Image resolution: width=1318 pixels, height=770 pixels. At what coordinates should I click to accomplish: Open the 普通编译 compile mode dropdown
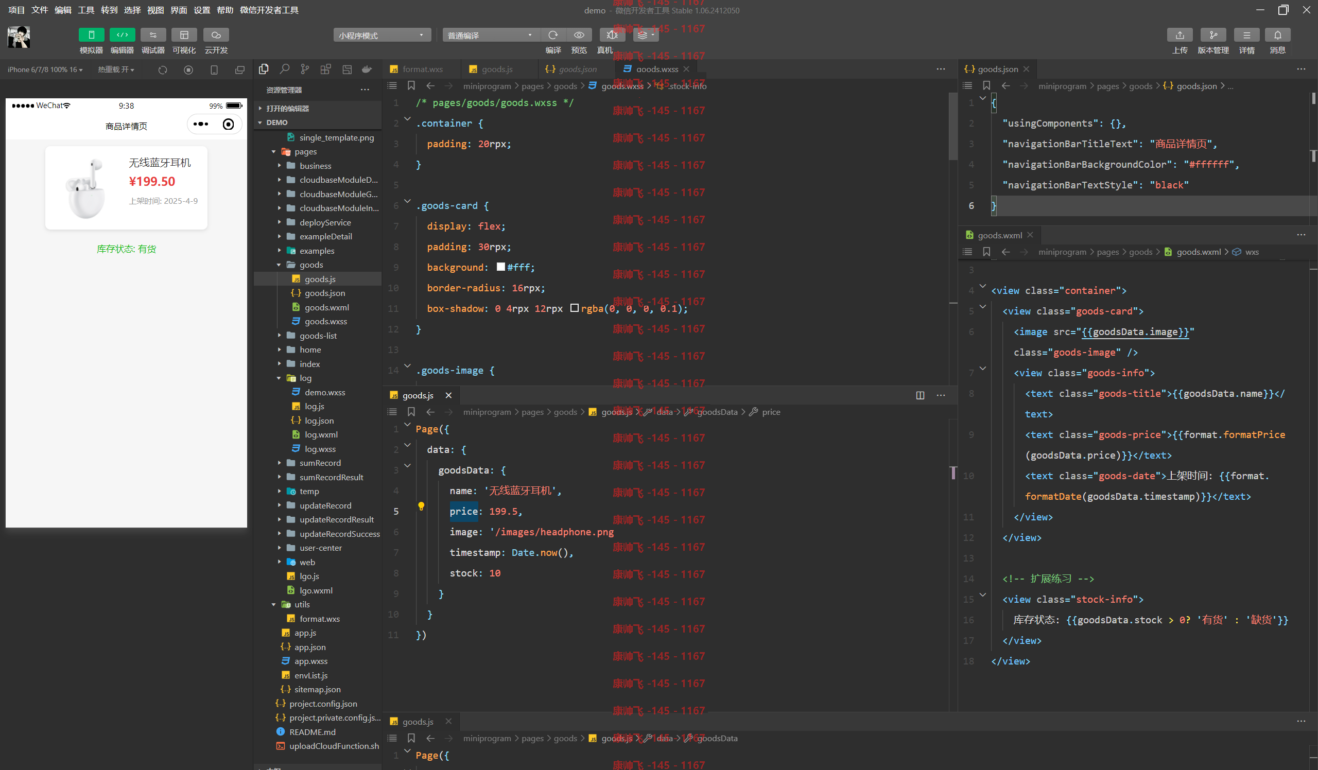[491, 35]
